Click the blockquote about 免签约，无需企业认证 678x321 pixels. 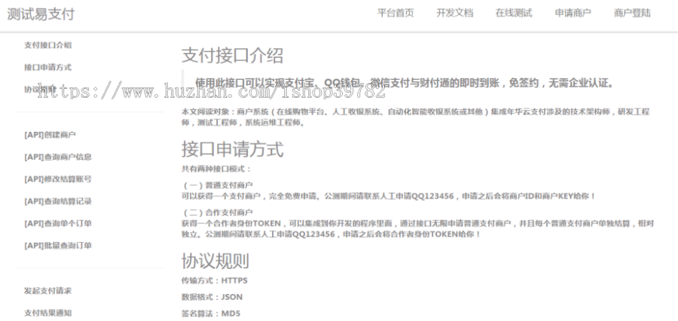405,83
